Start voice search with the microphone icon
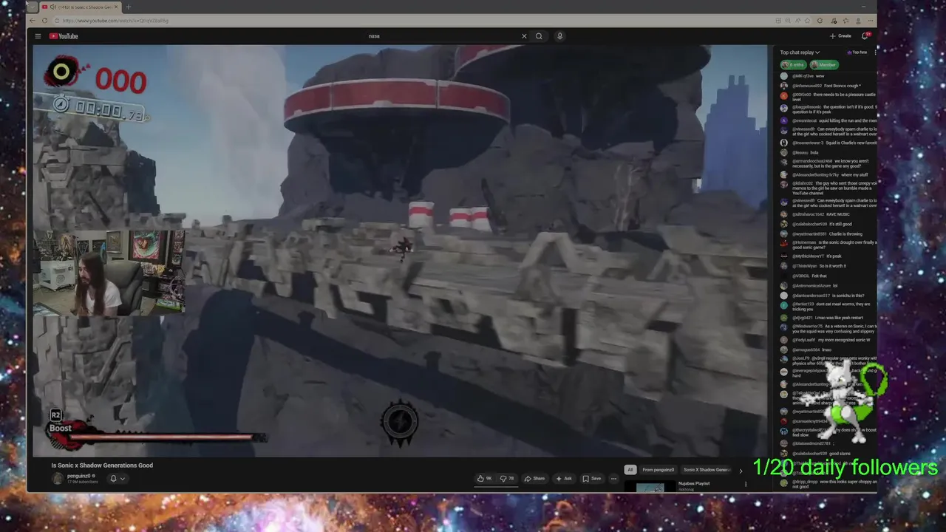The width and height of the screenshot is (946, 532). (559, 36)
